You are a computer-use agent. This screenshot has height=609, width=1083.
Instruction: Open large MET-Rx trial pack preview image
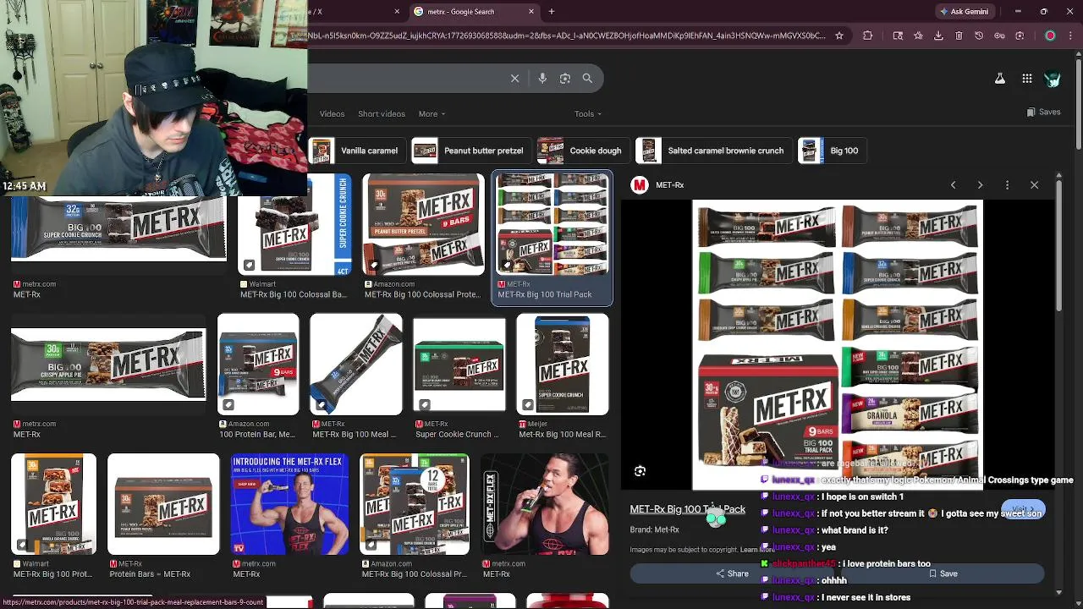838,345
